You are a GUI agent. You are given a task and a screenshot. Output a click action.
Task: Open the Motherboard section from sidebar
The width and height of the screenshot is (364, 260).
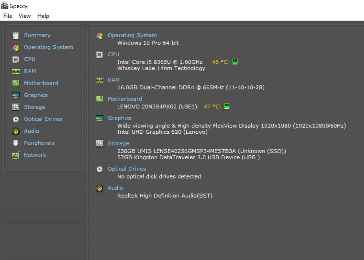pos(41,83)
